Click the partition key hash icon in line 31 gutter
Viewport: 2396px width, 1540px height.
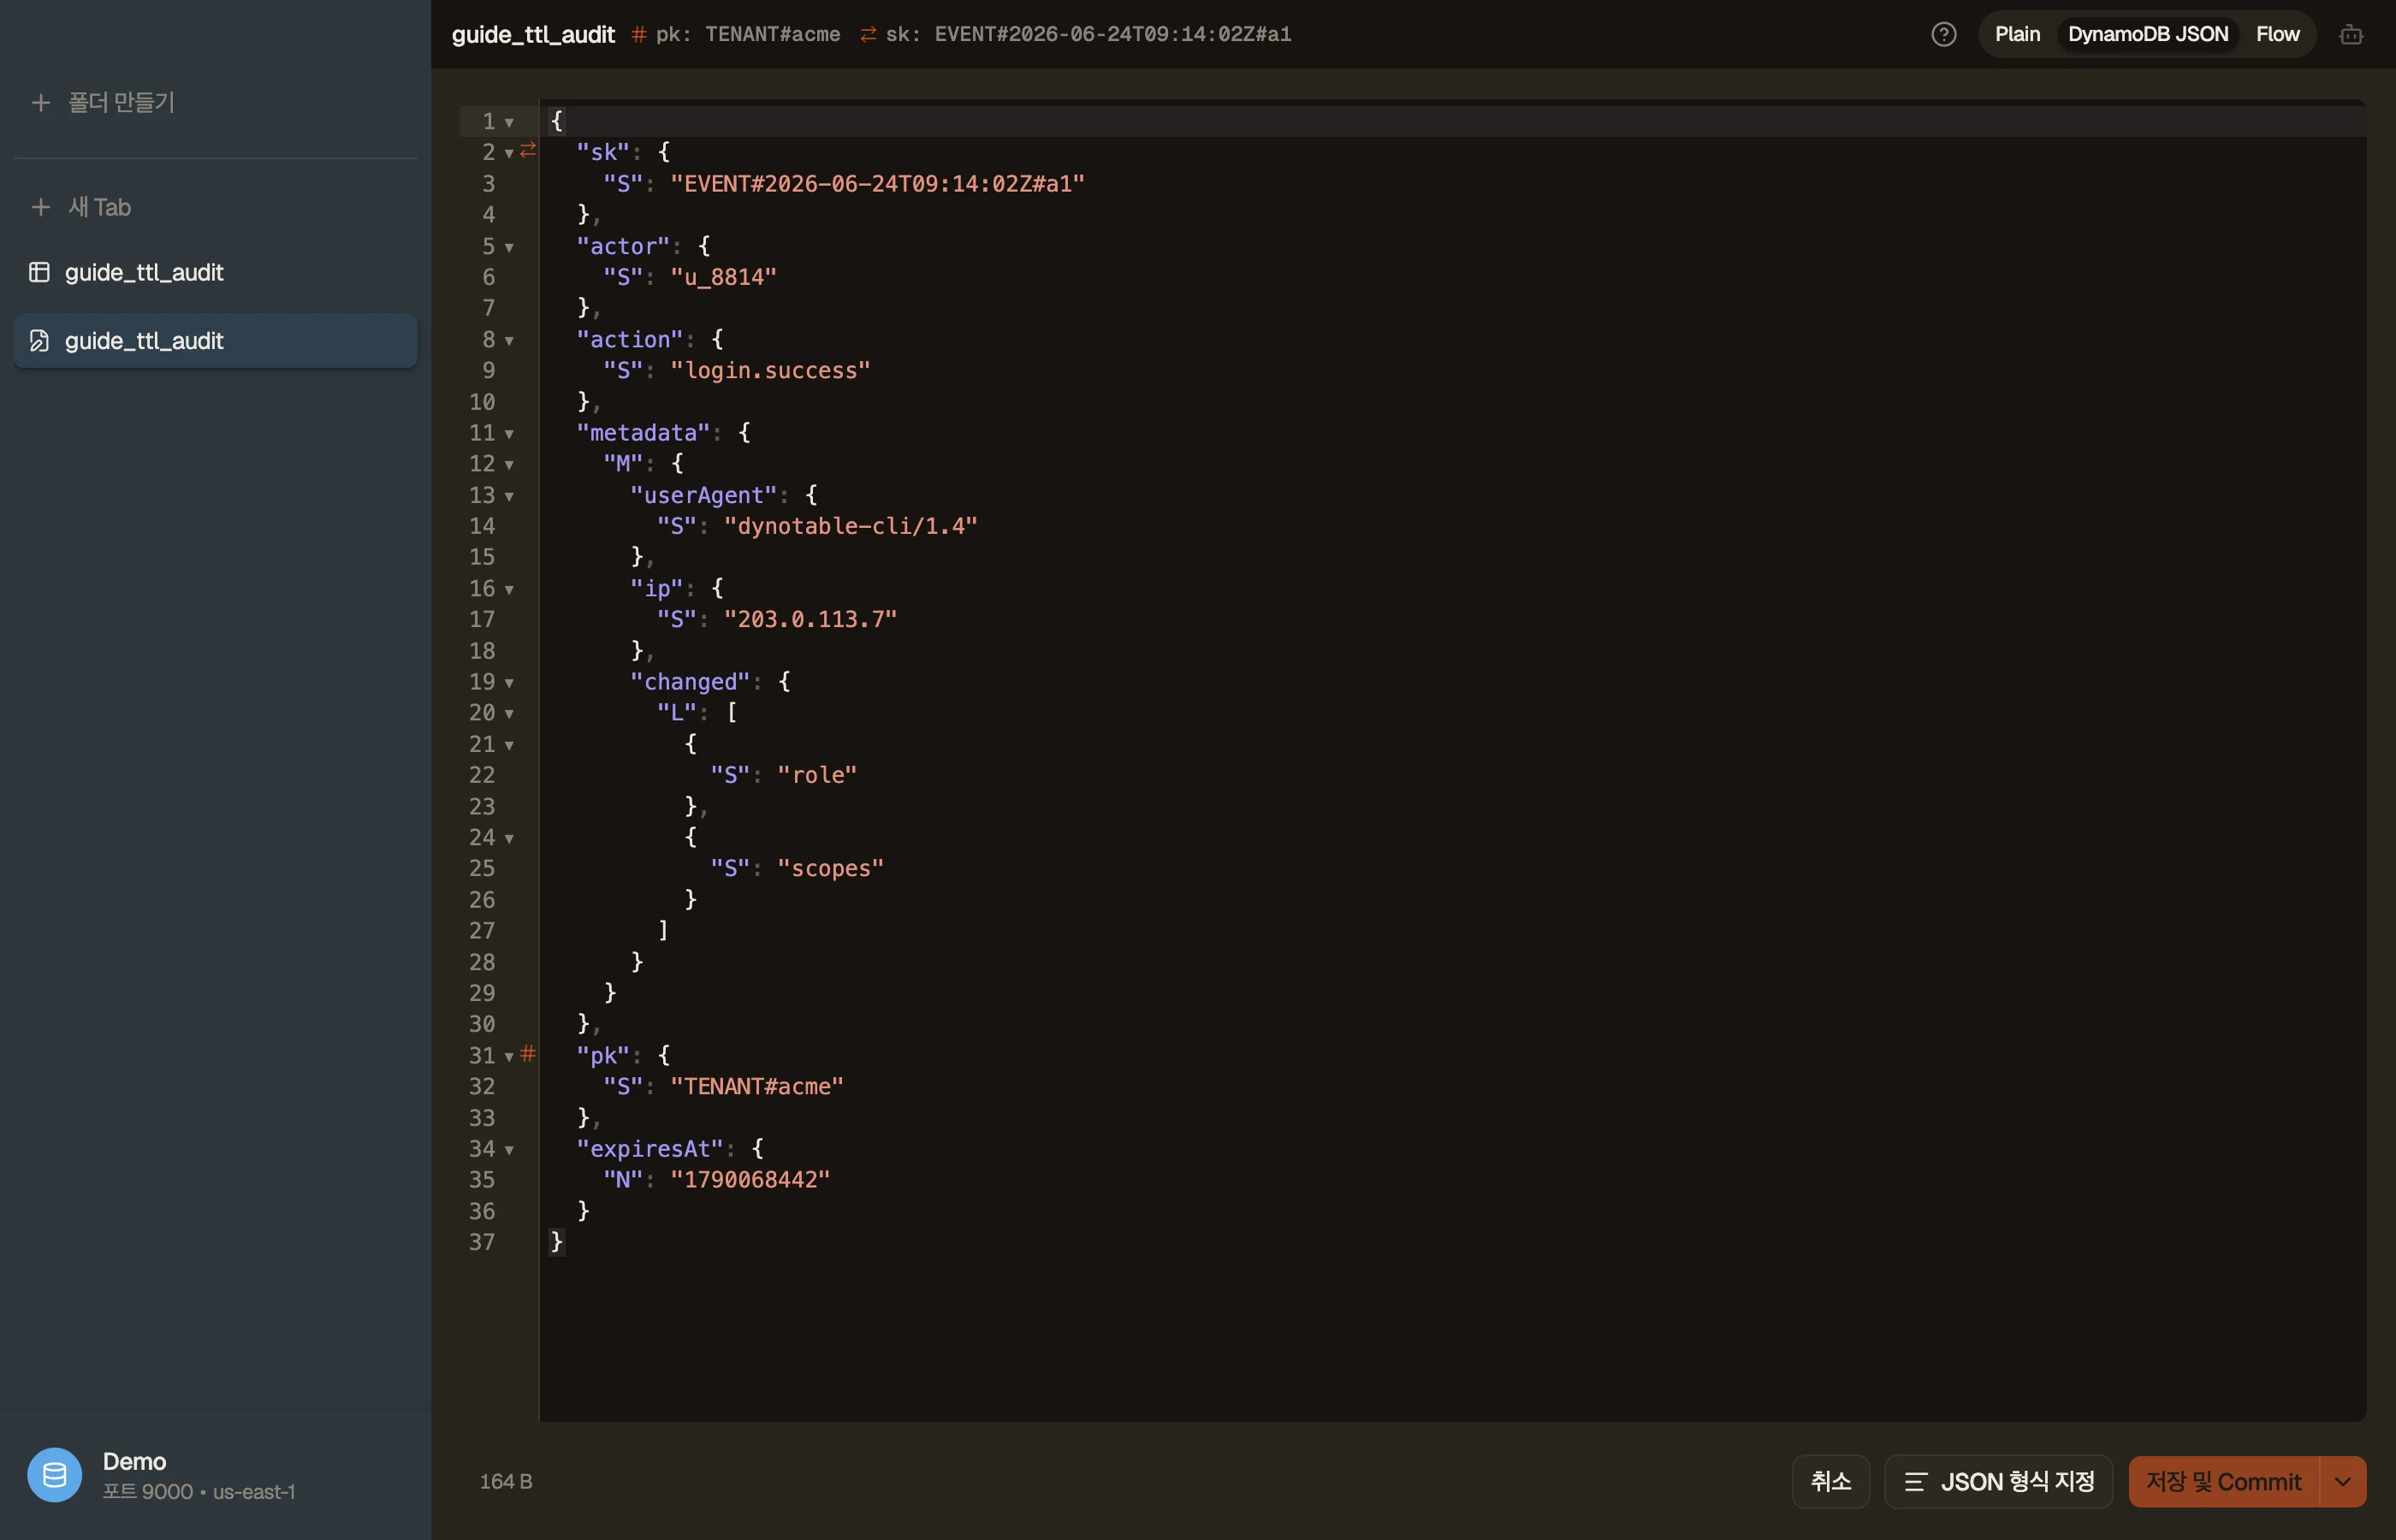[x=528, y=1053]
